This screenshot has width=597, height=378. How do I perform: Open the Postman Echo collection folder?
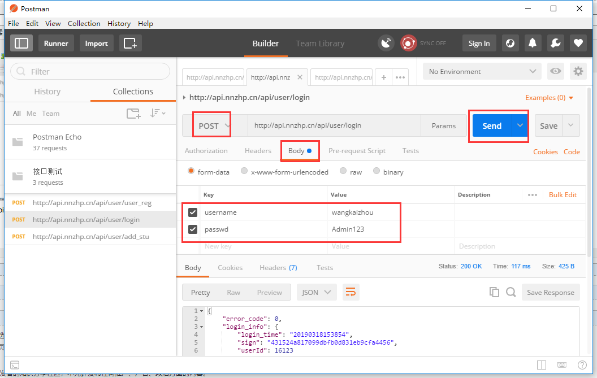point(90,142)
